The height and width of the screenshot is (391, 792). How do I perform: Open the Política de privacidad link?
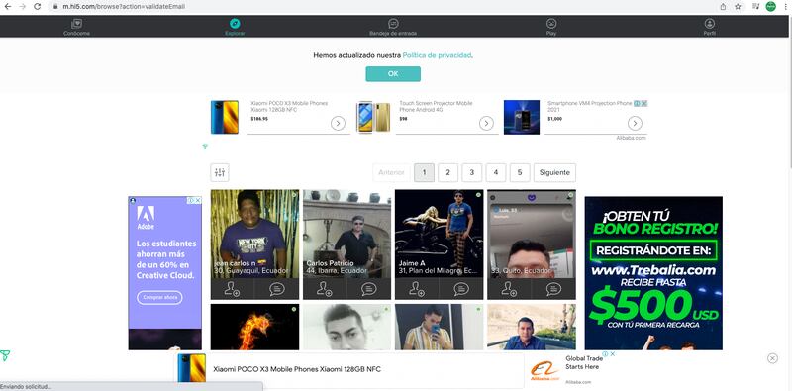tap(437, 55)
